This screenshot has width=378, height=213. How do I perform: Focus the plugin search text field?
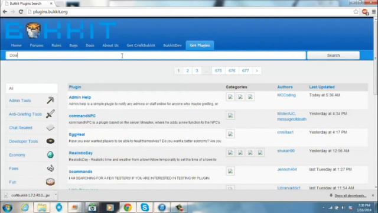point(156,55)
